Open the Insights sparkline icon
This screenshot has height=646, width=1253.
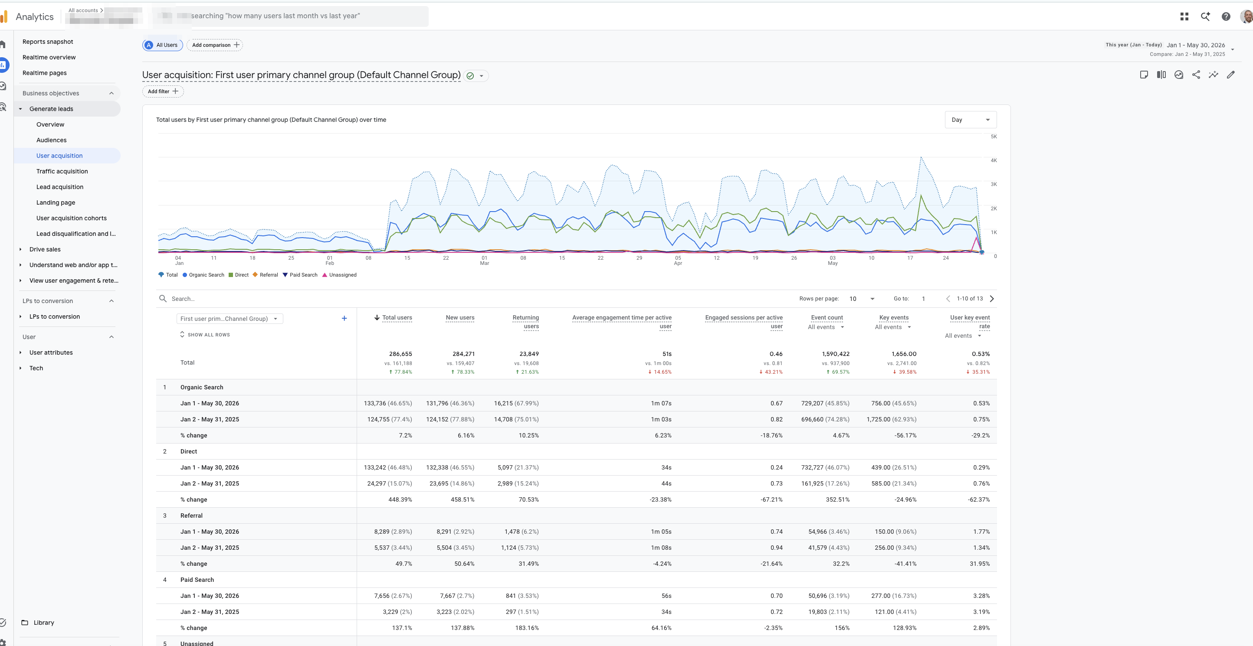pyautogui.click(x=1214, y=75)
